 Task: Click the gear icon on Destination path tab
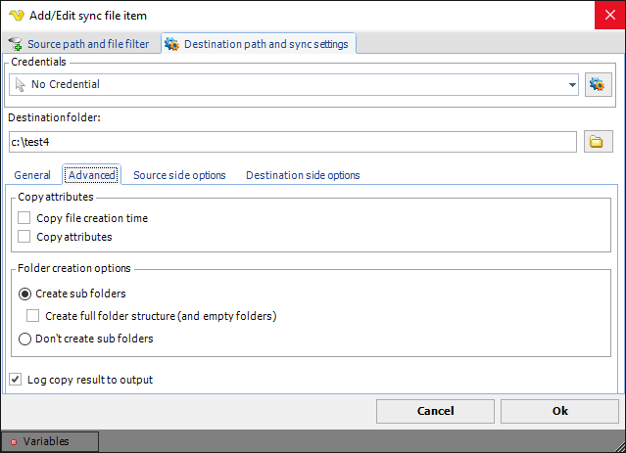pyautogui.click(x=172, y=44)
